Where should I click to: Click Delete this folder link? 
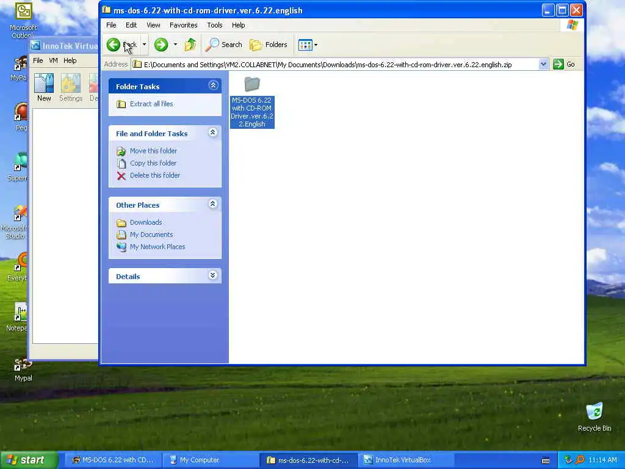tap(155, 175)
